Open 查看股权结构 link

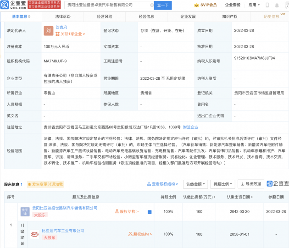(x=162, y=184)
